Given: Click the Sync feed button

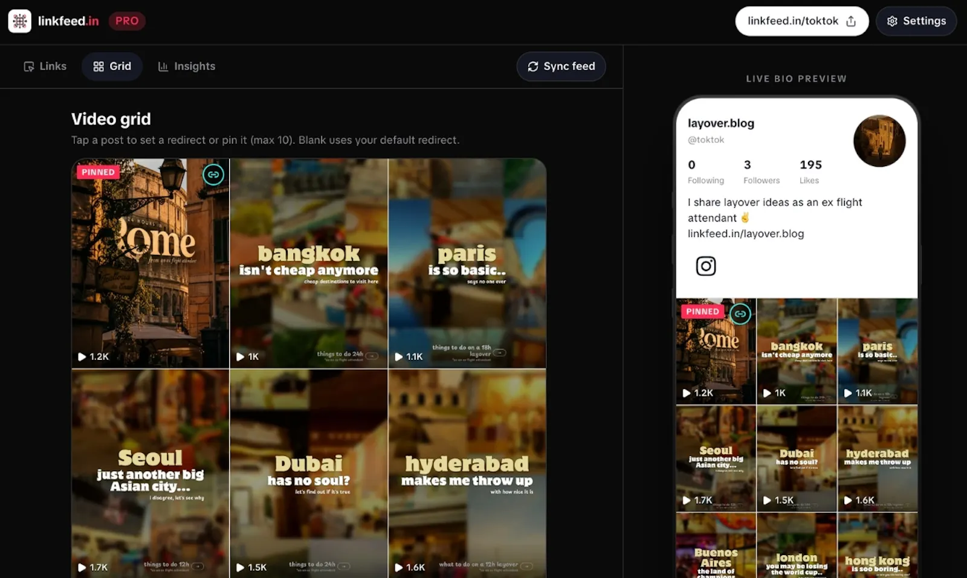Looking at the screenshot, I should click(561, 66).
